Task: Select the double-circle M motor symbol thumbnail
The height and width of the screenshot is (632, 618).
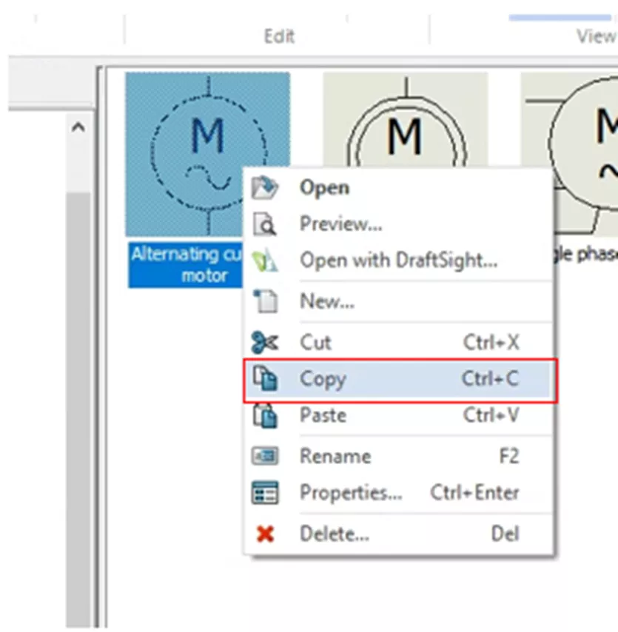Action: pyautogui.click(x=406, y=119)
